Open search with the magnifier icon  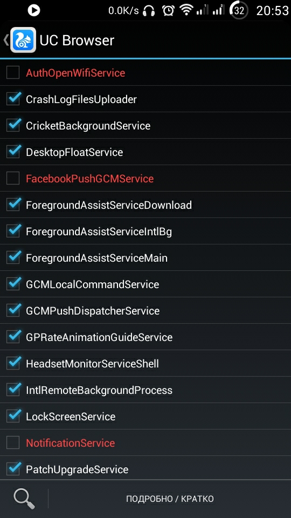point(24,499)
